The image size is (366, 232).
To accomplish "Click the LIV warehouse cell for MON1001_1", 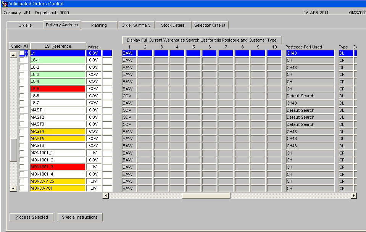I will coord(94,153).
